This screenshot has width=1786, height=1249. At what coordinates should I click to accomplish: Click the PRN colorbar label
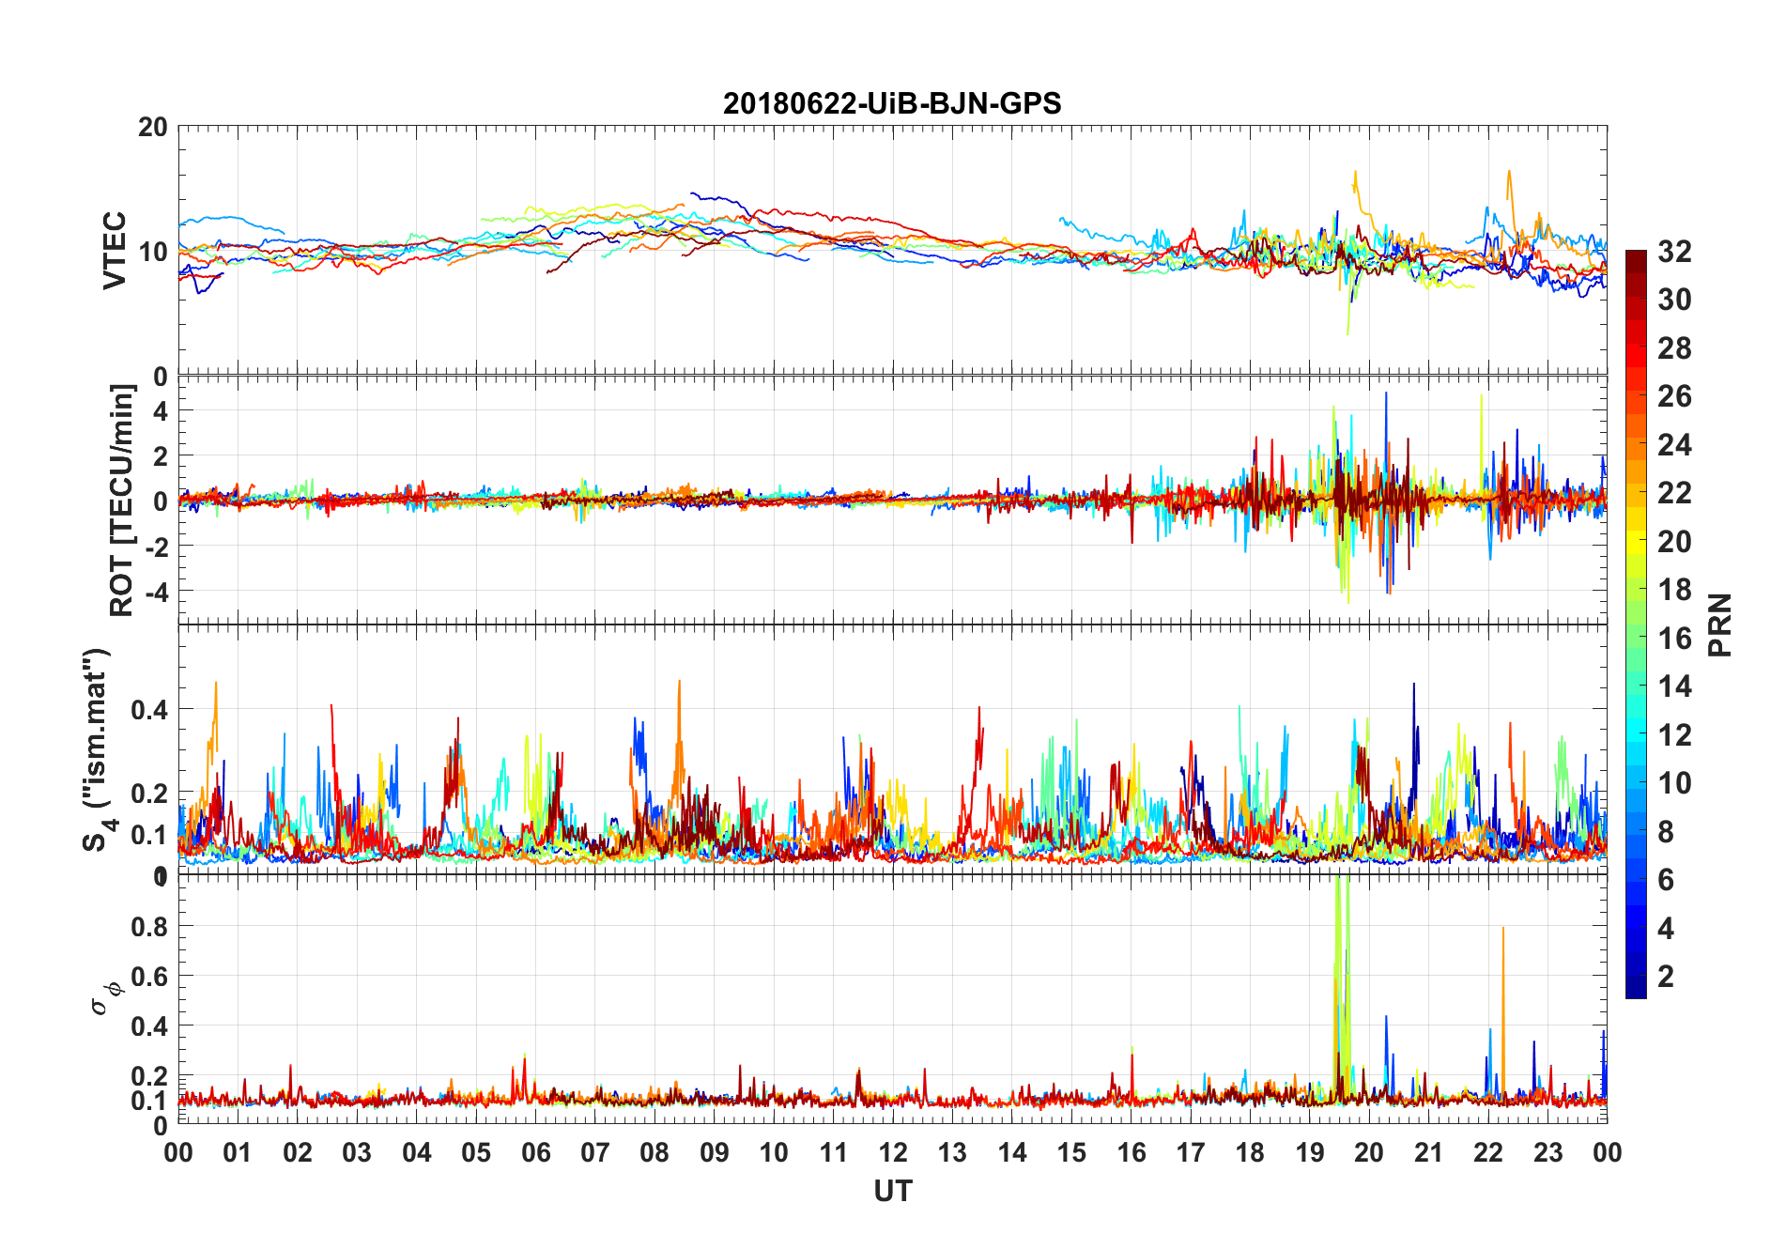1719,625
